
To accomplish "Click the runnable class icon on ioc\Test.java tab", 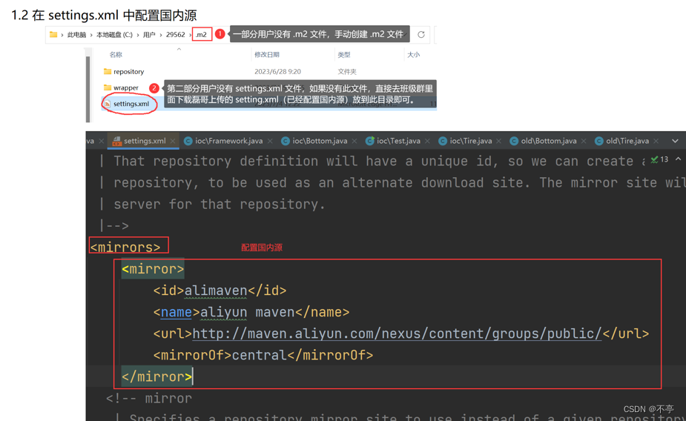I will 369,140.
